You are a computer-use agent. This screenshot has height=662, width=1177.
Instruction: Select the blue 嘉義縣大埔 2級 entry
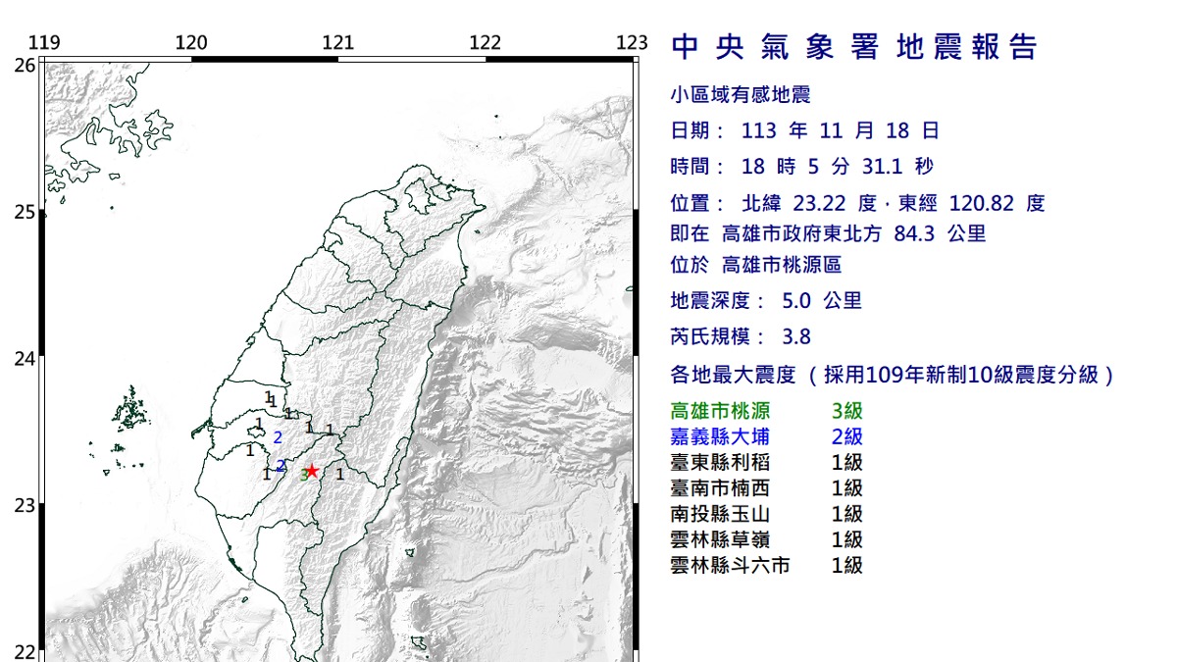[x=766, y=437]
